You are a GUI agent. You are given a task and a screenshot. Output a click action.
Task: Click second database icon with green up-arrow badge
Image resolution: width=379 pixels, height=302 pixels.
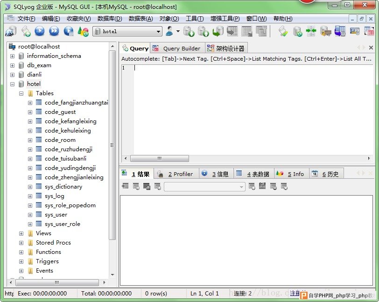(204, 31)
